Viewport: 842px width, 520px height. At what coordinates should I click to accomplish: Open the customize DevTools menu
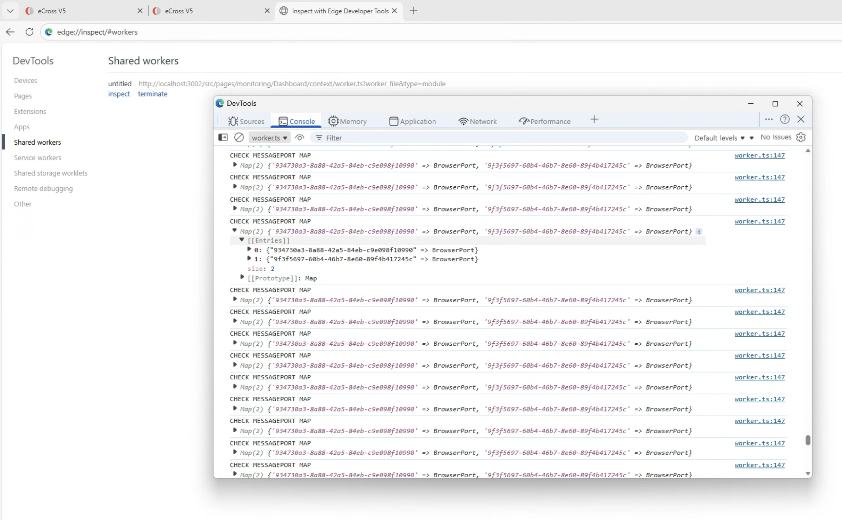coord(769,119)
